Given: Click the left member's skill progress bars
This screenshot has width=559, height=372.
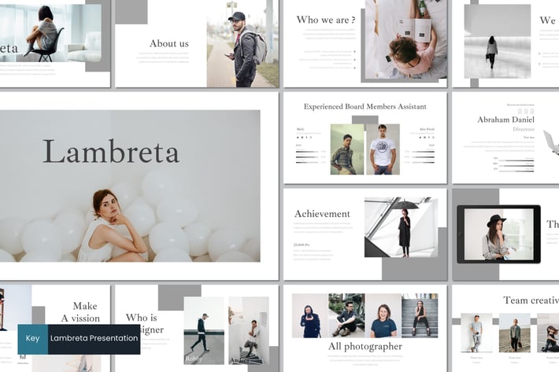Looking at the screenshot, I should point(311,157).
